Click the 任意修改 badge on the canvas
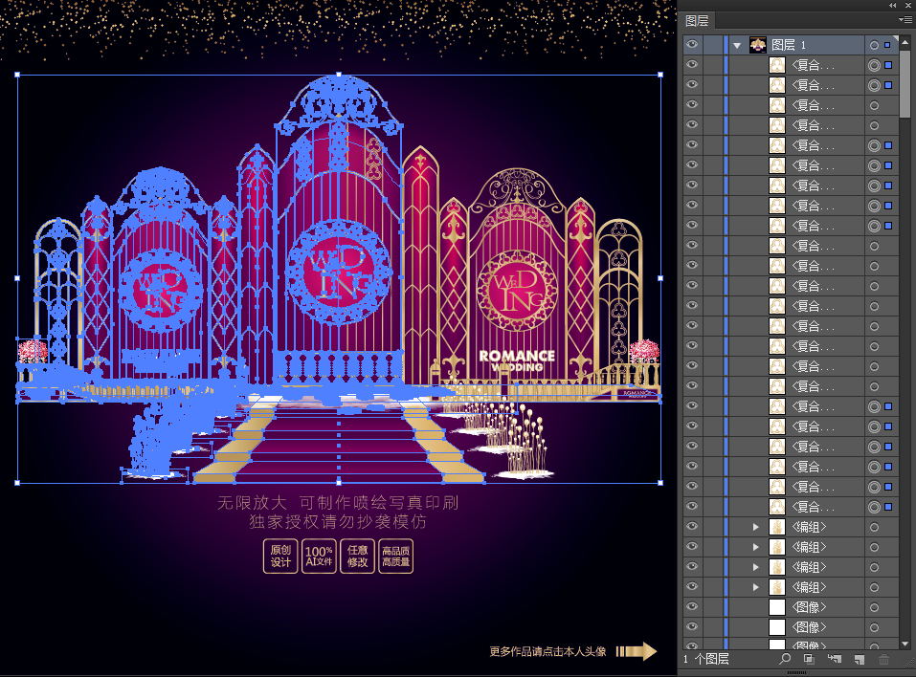The image size is (916, 677). pos(358,557)
